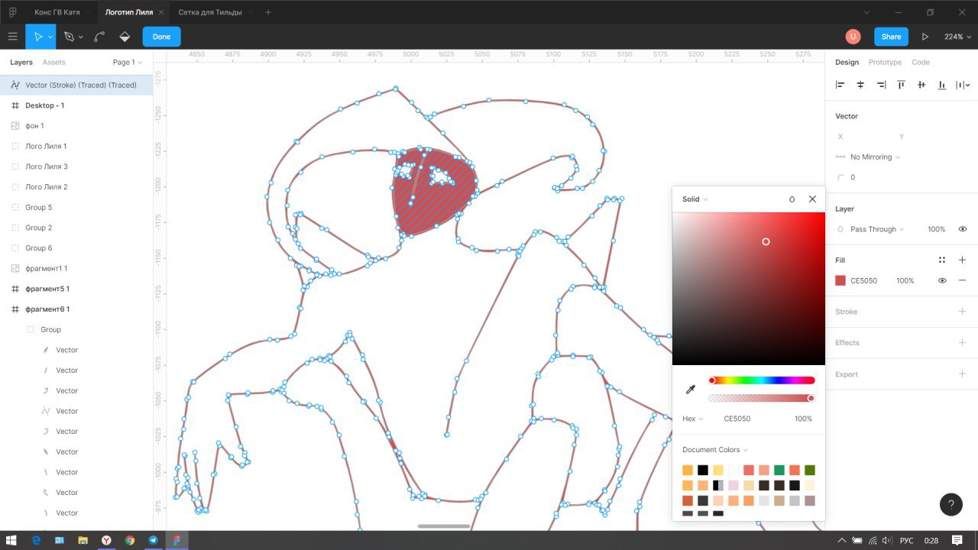Select the Move tool arrow
Screen dimensions: 978x550
click(x=37, y=37)
